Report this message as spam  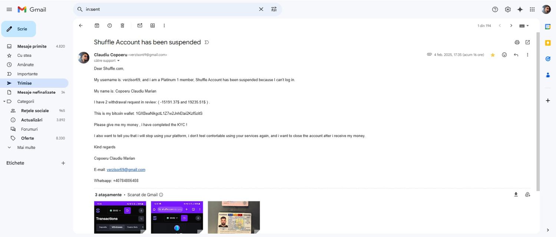click(110, 26)
